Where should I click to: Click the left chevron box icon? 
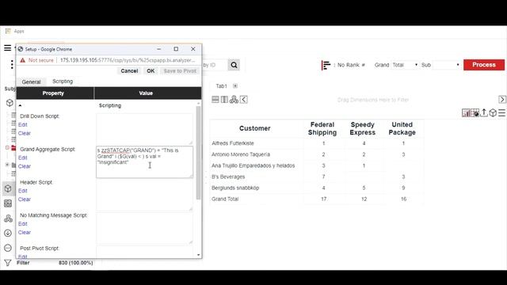tap(244, 99)
